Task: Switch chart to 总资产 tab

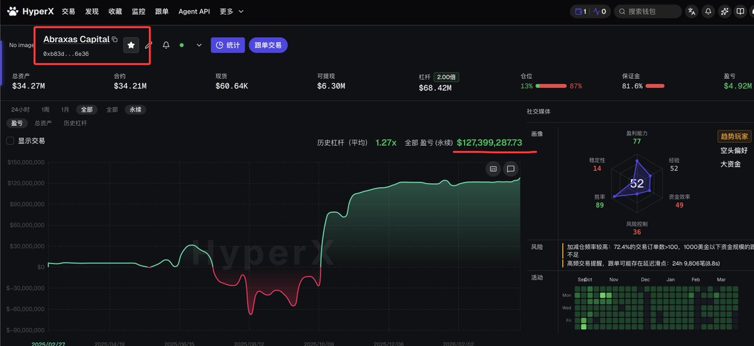Action: (x=43, y=123)
